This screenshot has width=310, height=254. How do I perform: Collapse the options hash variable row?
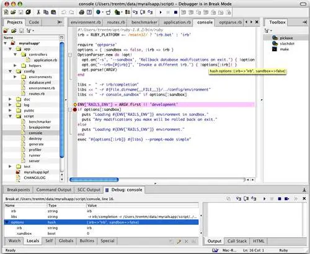click(x=7, y=222)
